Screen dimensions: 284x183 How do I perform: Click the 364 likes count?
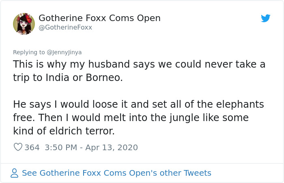click(32, 147)
